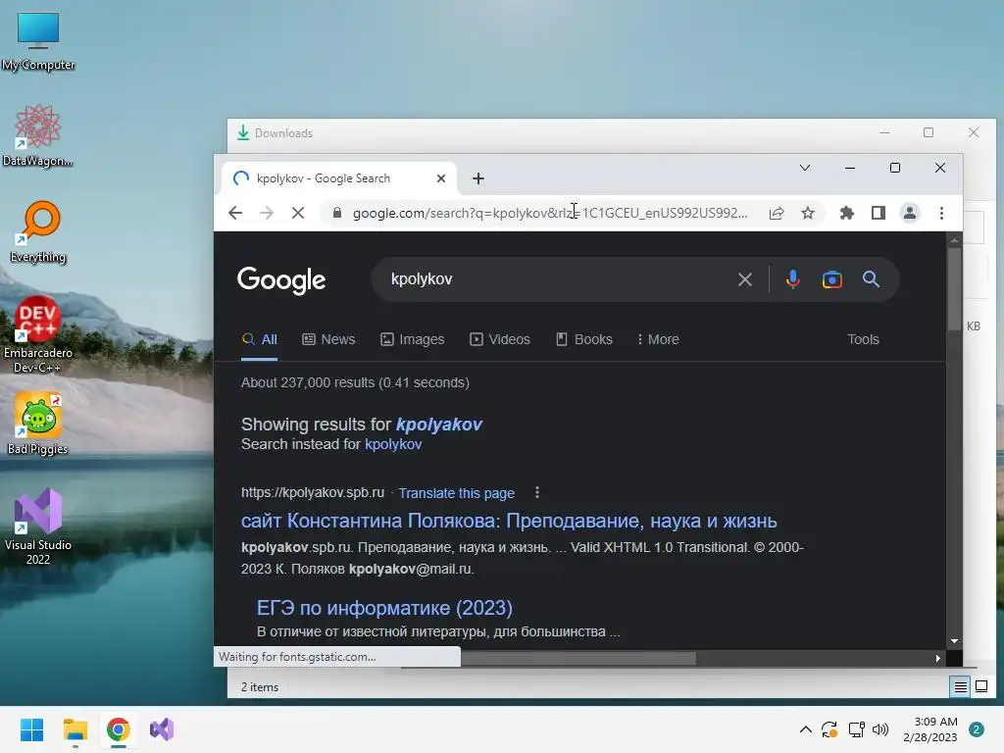Search instead for kpolykov
The height and width of the screenshot is (753, 1004).
[x=393, y=444]
